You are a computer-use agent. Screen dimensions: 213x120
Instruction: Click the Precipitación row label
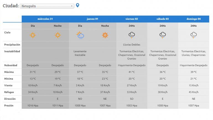(x=12, y=44)
